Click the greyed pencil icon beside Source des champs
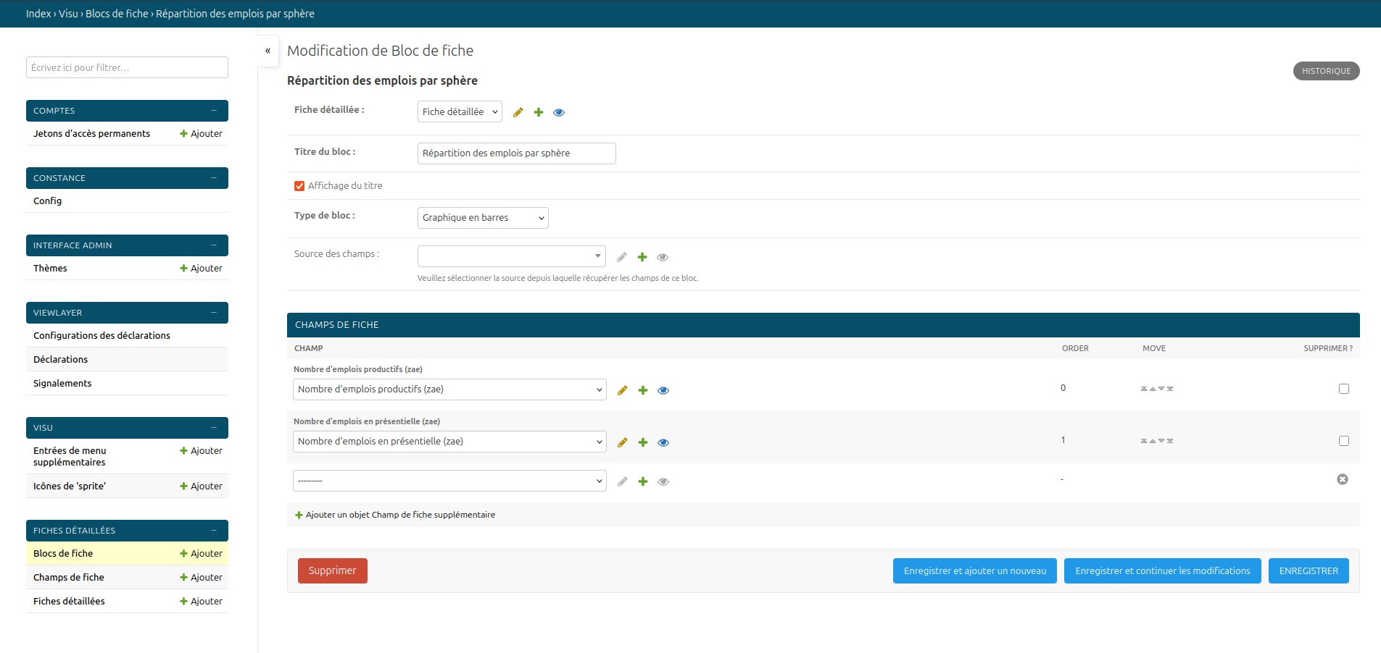Image resolution: width=1381 pixels, height=653 pixels. [622, 257]
